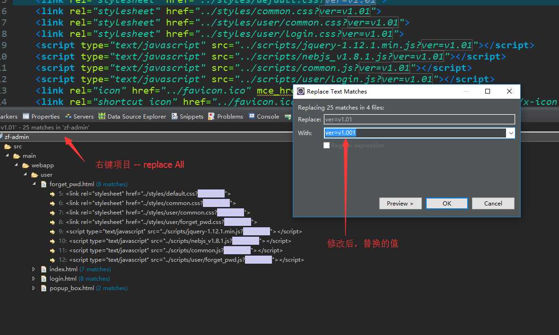The height and width of the screenshot is (335, 559).
Task: Enable the Regular expression checkbox
Action: click(x=326, y=145)
